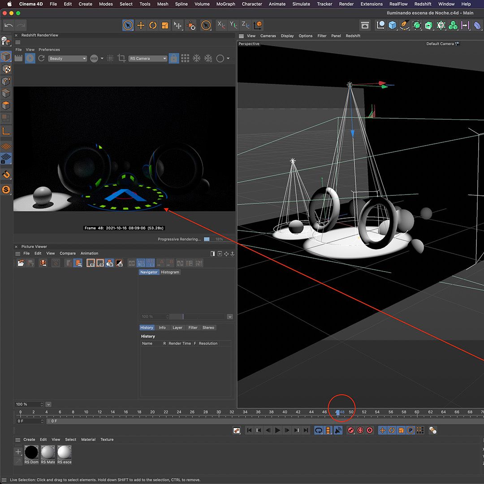This screenshot has width=484, height=484.
Task: Toggle IPR play button in RenderView
Action: pyautogui.click(x=30, y=58)
